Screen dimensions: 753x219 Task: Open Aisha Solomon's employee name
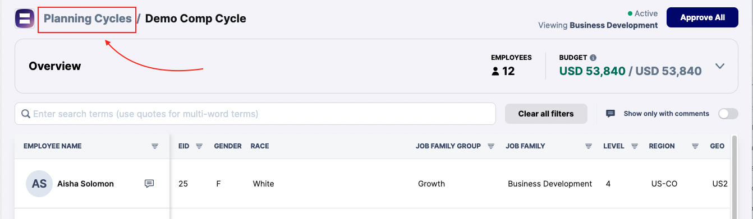(85, 184)
